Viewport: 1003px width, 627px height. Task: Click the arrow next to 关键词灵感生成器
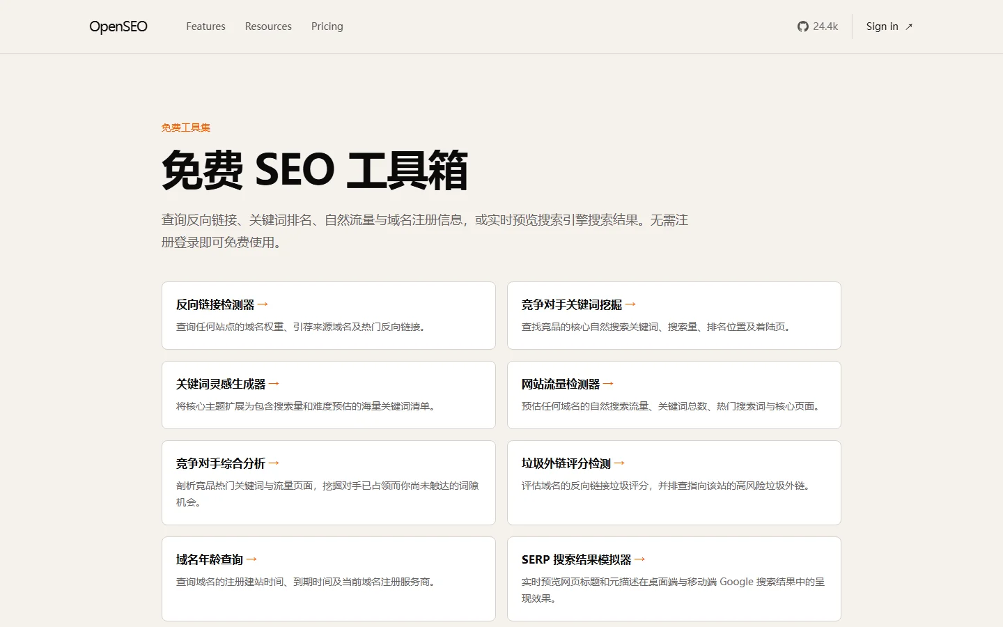(274, 384)
